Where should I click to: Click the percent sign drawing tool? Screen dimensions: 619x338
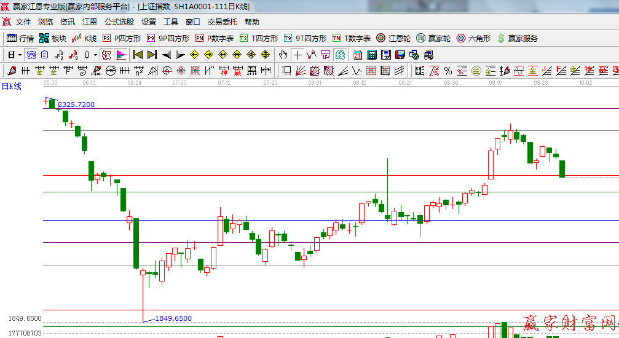(447, 71)
